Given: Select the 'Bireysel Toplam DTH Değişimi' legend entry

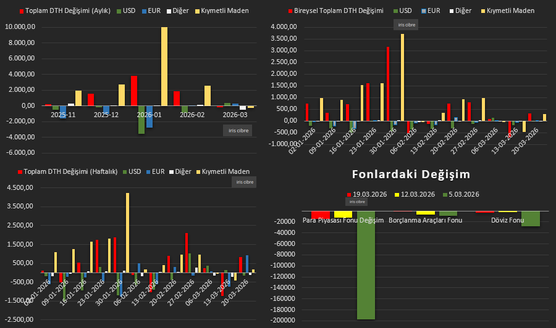Looking at the screenshot, I should 336,11.
